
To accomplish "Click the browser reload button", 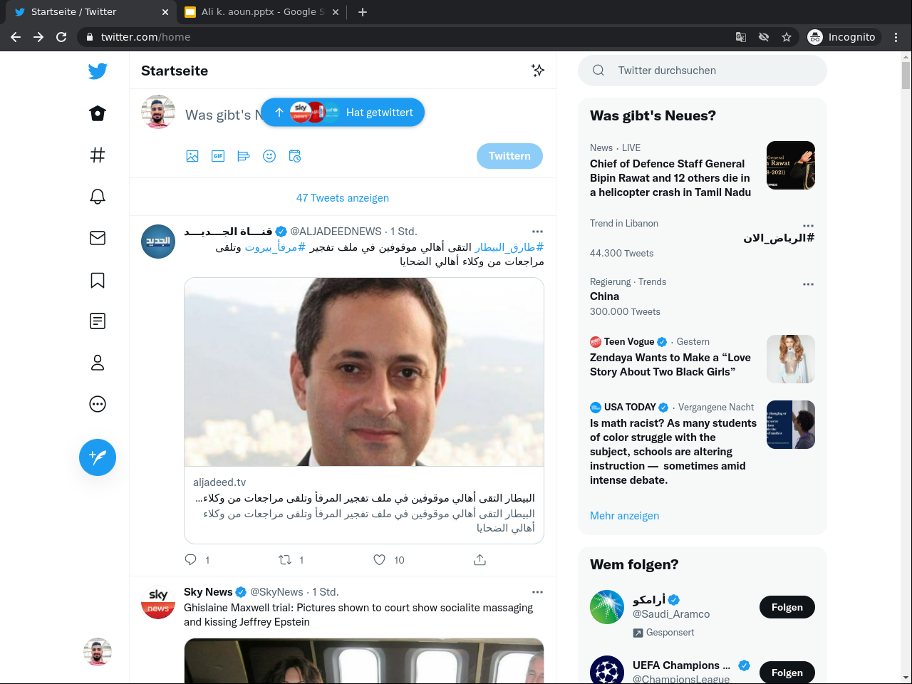I will pos(61,37).
